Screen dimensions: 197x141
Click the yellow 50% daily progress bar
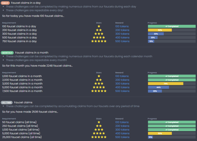click(172, 30)
